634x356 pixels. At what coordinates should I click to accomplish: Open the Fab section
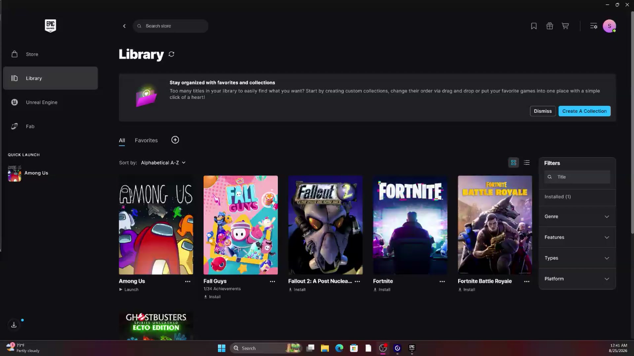pyautogui.click(x=50, y=126)
